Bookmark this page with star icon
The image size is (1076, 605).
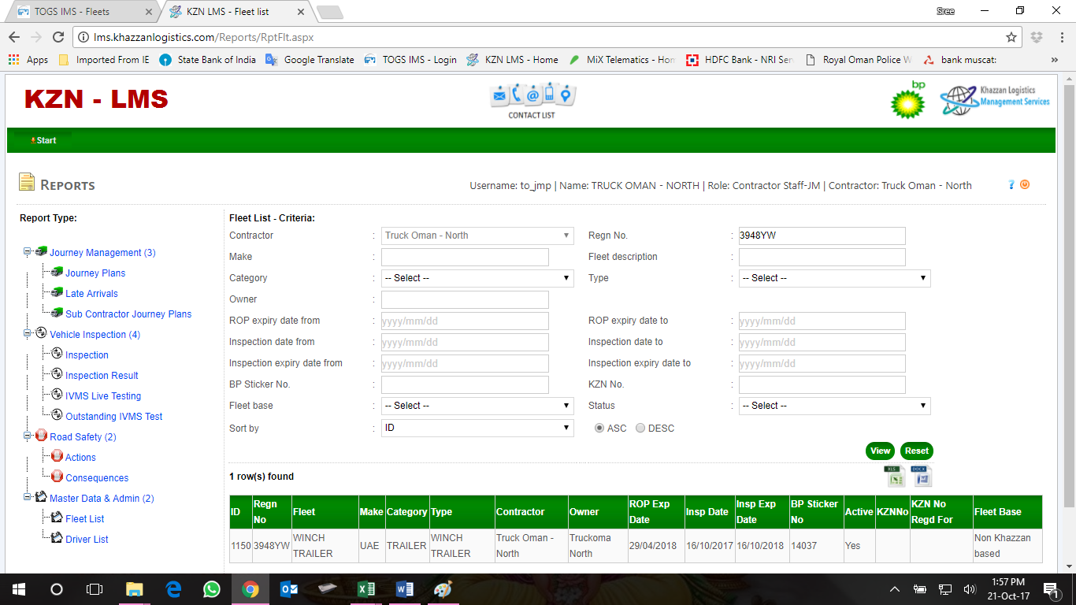point(1011,37)
